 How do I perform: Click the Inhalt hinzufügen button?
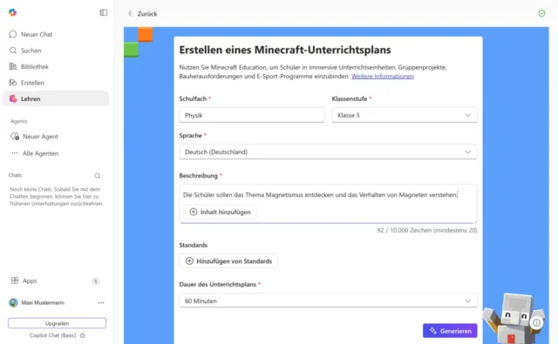pyautogui.click(x=220, y=212)
